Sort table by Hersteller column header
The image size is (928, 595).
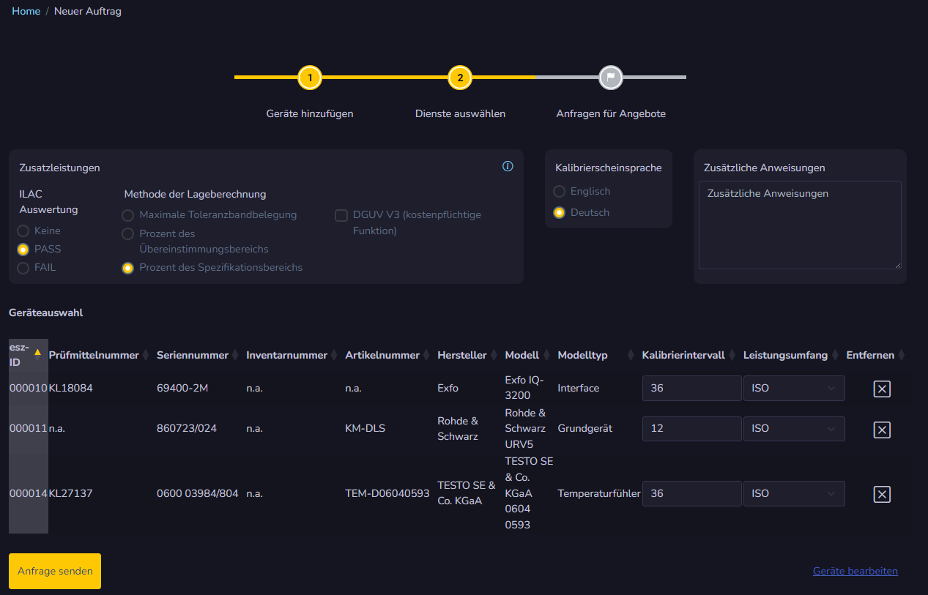461,355
